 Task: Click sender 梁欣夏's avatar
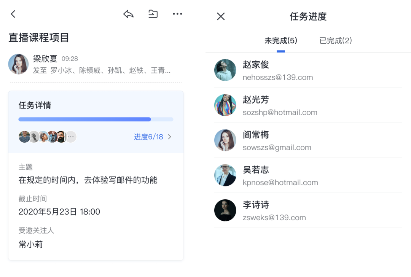click(x=18, y=64)
